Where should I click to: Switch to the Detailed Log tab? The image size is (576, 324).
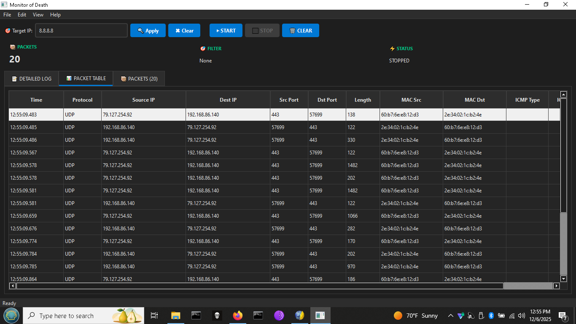[32, 79]
